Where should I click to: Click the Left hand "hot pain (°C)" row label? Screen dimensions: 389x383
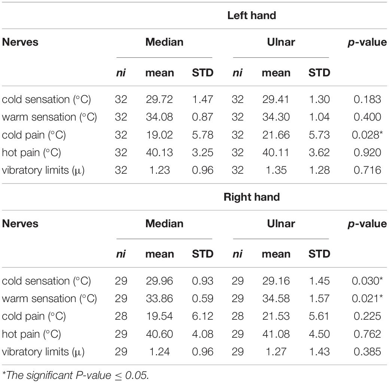(31, 152)
